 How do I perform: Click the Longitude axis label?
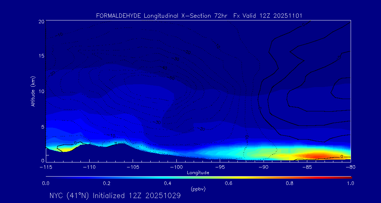198,173
